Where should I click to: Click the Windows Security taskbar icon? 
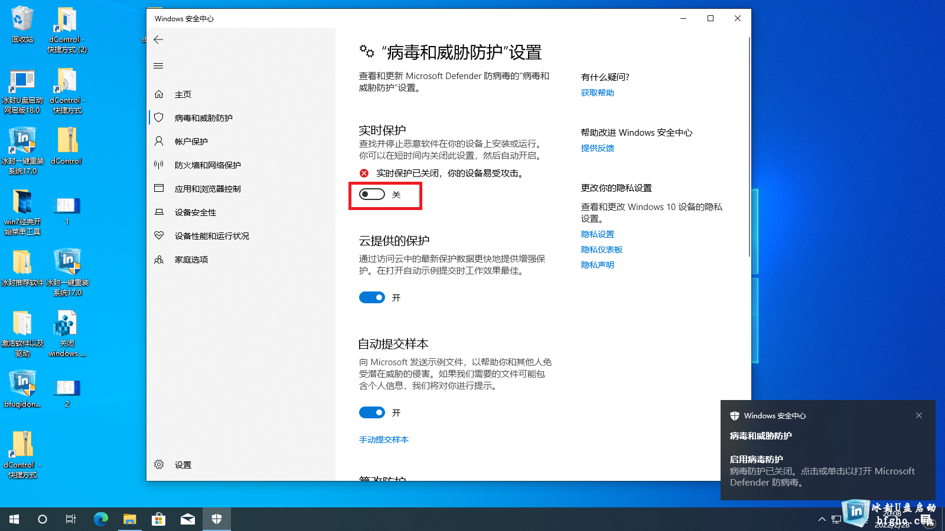[216, 519]
